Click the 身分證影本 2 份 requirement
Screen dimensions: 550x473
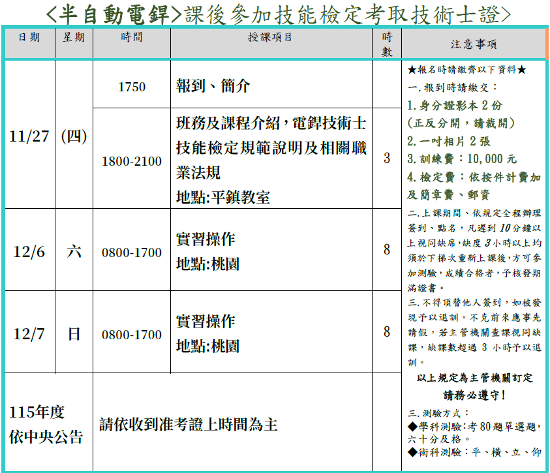point(455,105)
